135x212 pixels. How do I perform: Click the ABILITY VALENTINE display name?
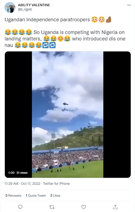click(34, 5)
